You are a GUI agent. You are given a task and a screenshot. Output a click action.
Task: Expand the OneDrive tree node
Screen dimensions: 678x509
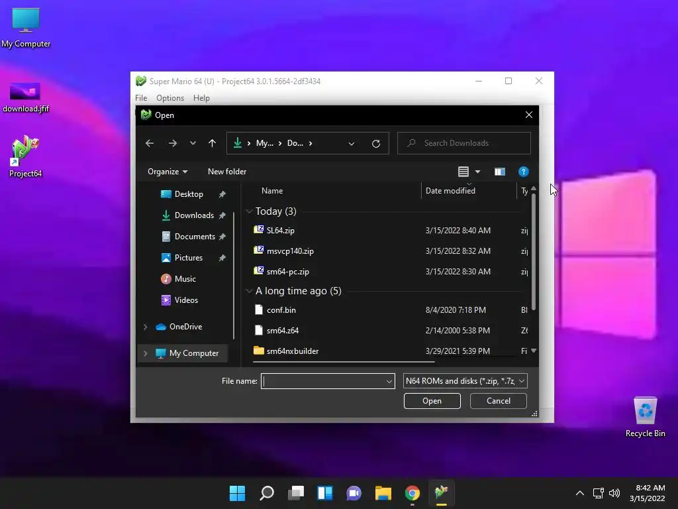click(x=145, y=327)
